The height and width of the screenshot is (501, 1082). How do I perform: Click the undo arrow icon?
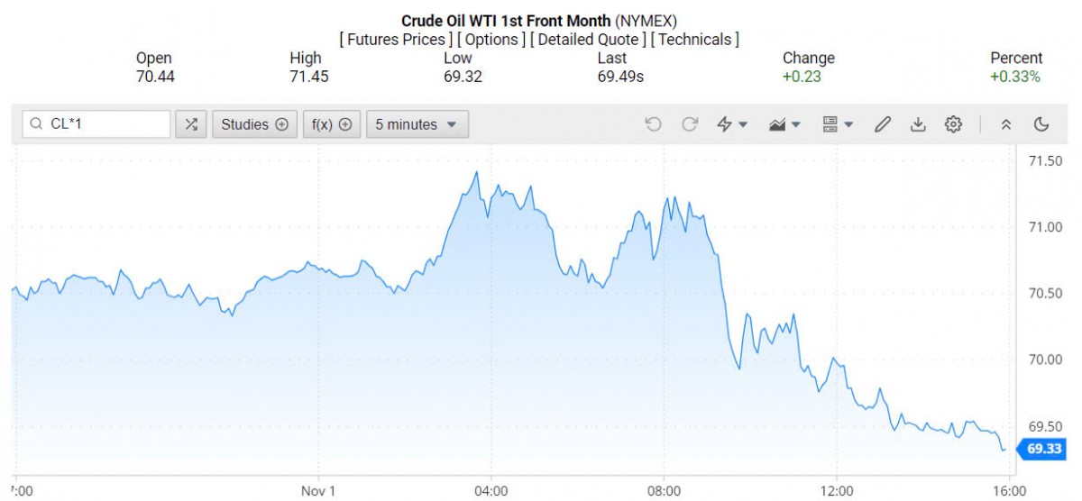click(654, 124)
